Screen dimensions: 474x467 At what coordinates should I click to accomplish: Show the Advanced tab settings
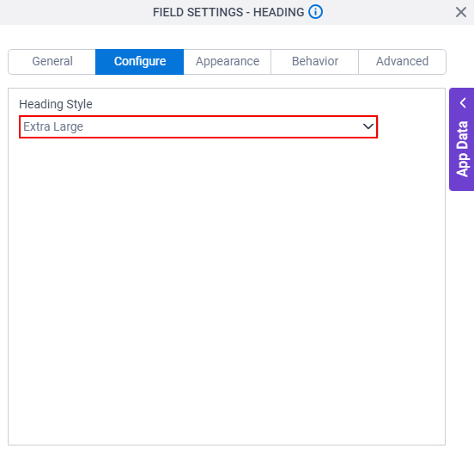coord(402,61)
